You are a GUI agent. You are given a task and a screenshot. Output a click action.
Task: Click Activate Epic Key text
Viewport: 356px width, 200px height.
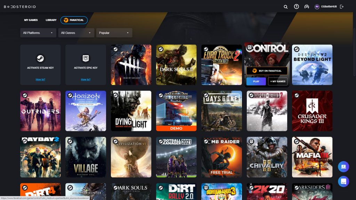[86, 68]
